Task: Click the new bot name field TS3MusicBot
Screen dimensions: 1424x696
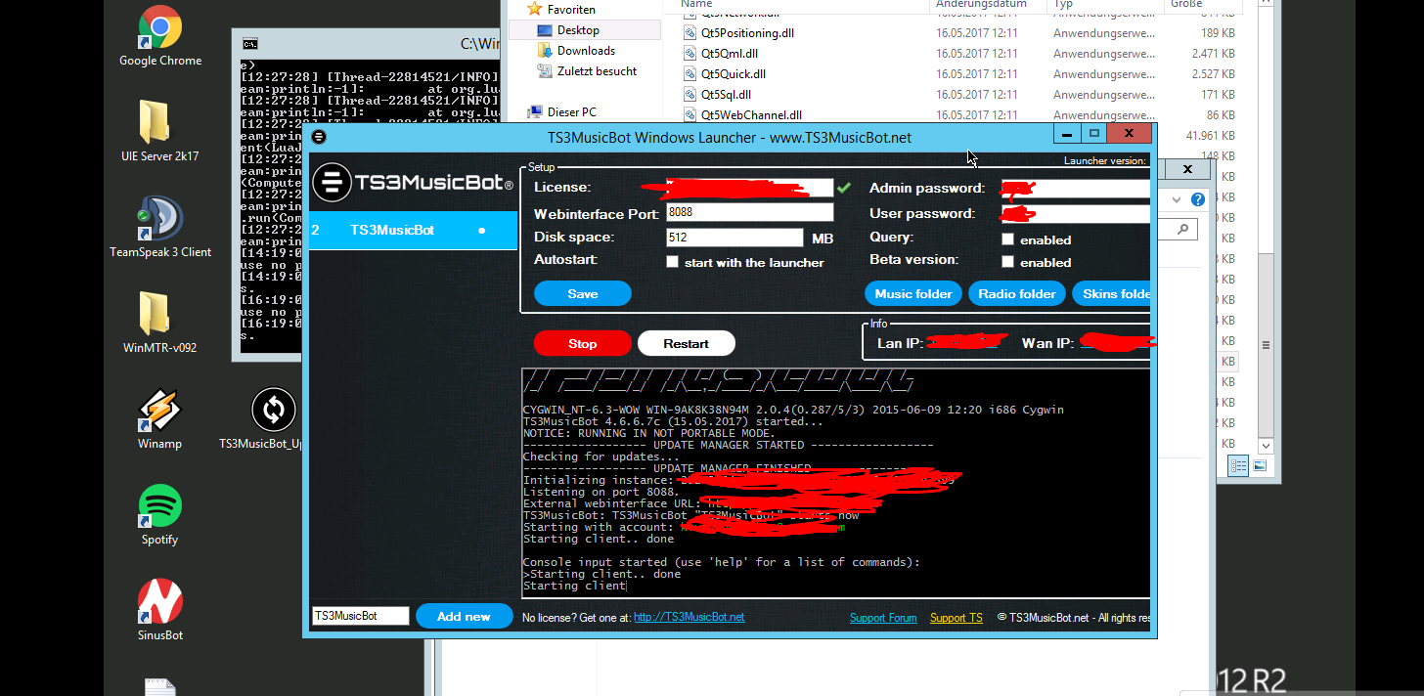Action: [x=361, y=616]
